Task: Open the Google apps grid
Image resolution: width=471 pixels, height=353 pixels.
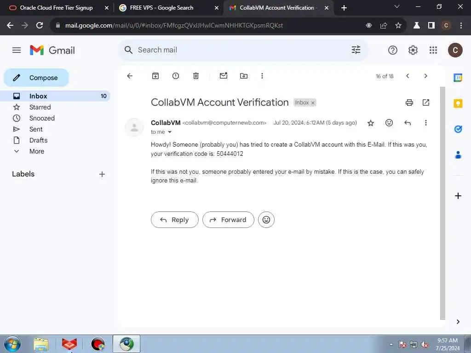Action: point(433,50)
